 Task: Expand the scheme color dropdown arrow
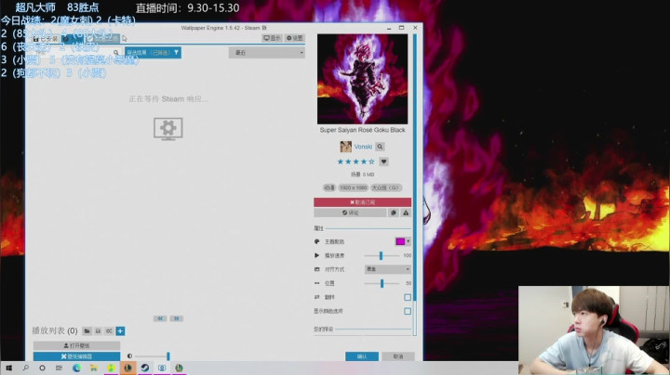pyautogui.click(x=409, y=241)
